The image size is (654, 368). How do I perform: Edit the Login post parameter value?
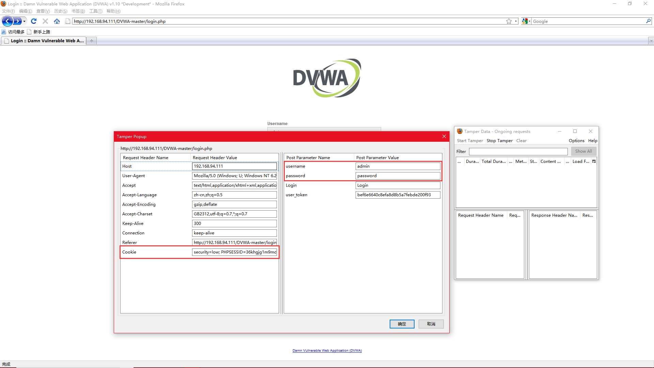pos(398,185)
